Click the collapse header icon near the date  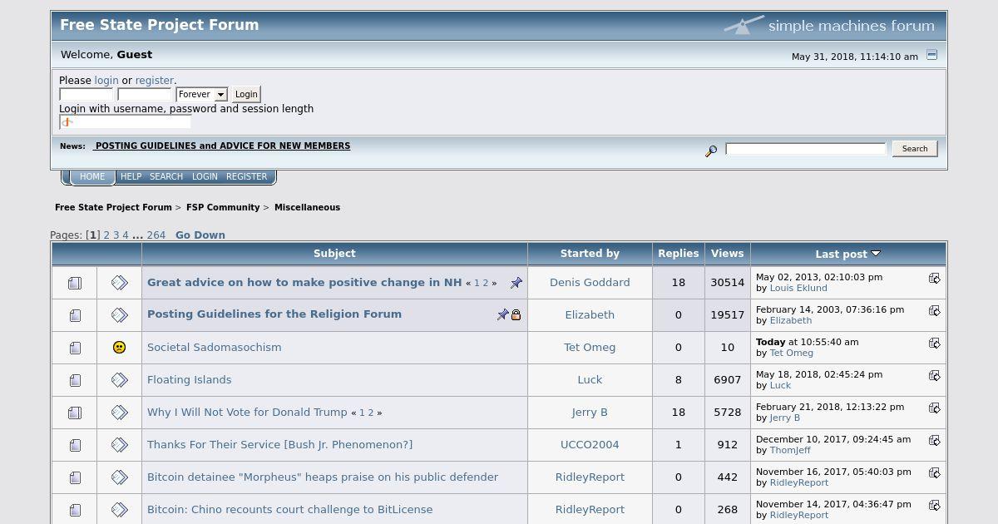coord(931,55)
